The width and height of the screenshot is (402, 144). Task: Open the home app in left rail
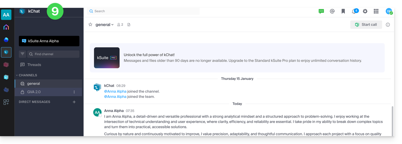coord(6,27)
